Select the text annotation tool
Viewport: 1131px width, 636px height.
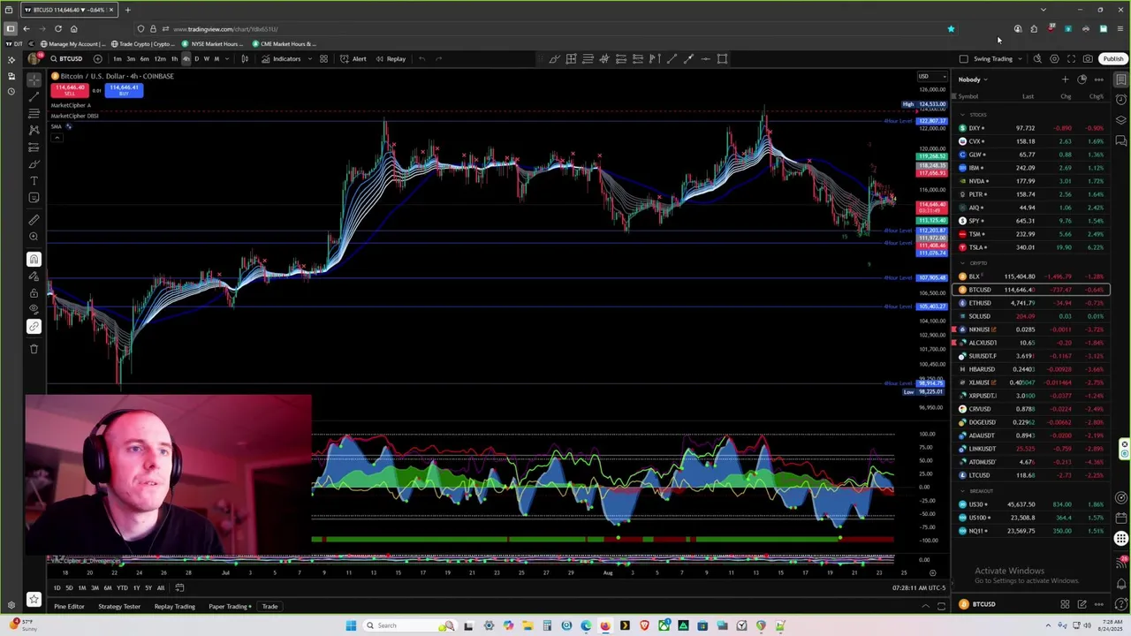point(34,181)
